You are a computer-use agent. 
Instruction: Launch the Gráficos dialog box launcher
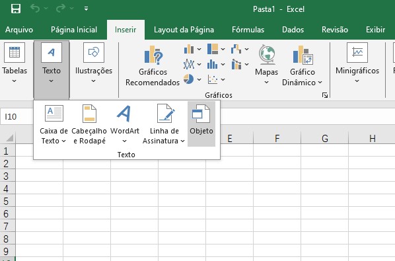(325, 95)
